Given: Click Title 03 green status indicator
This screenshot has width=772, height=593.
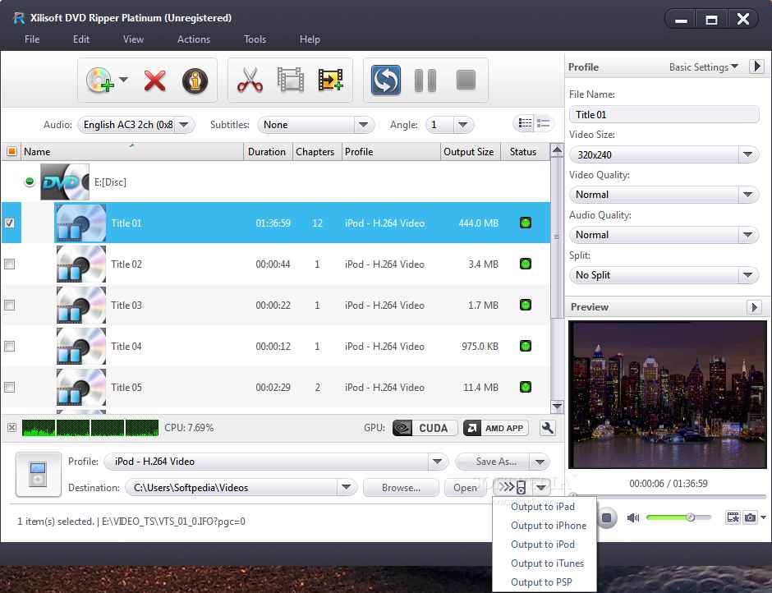Looking at the screenshot, I should 526,305.
